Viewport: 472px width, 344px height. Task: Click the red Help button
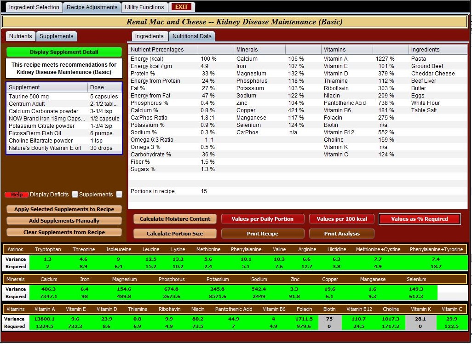click(17, 195)
